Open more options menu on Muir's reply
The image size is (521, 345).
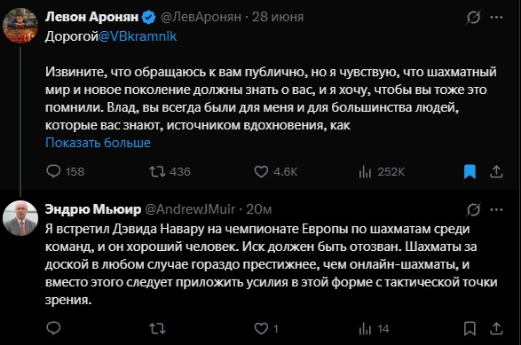(x=496, y=209)
